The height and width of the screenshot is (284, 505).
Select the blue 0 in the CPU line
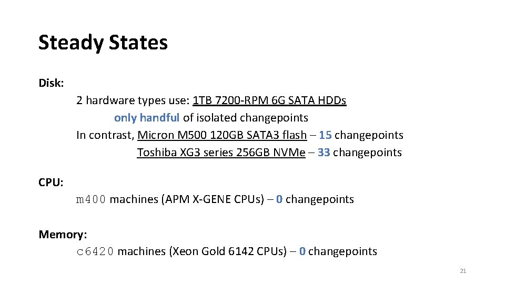pyautogui.click(x=279, y=199)
